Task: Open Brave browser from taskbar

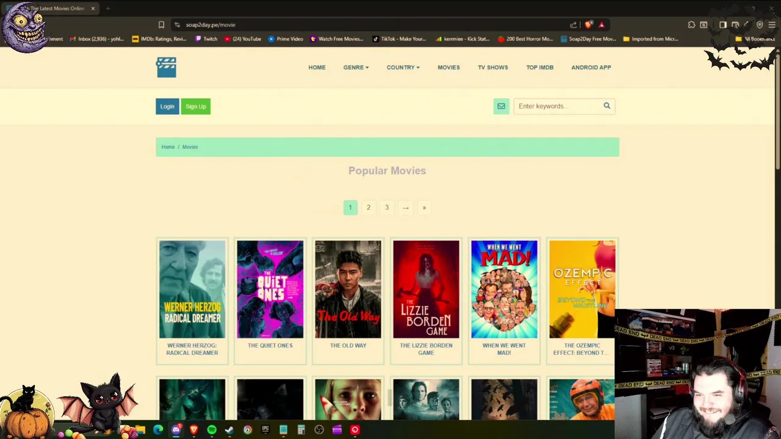Action: [194, 430]
